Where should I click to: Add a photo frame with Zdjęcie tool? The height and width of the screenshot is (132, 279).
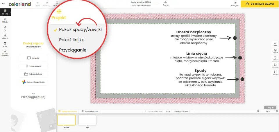(275, 51)
